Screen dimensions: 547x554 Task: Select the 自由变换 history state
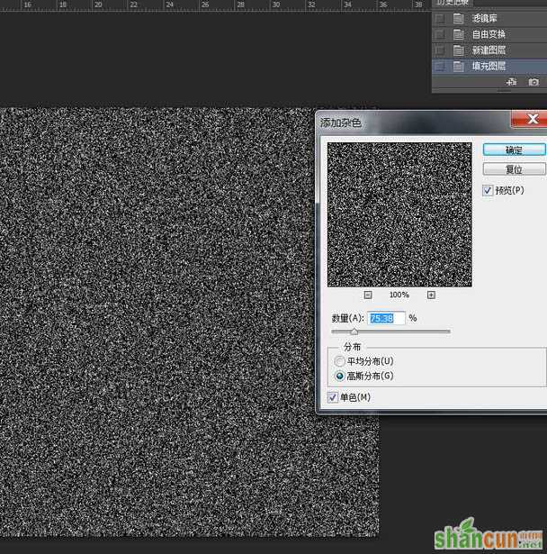489,34
